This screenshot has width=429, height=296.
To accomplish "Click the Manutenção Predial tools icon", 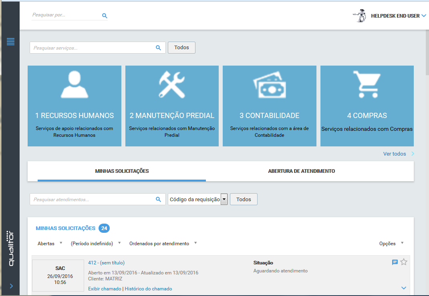I will pyautogui.click(x=172, y=85).
